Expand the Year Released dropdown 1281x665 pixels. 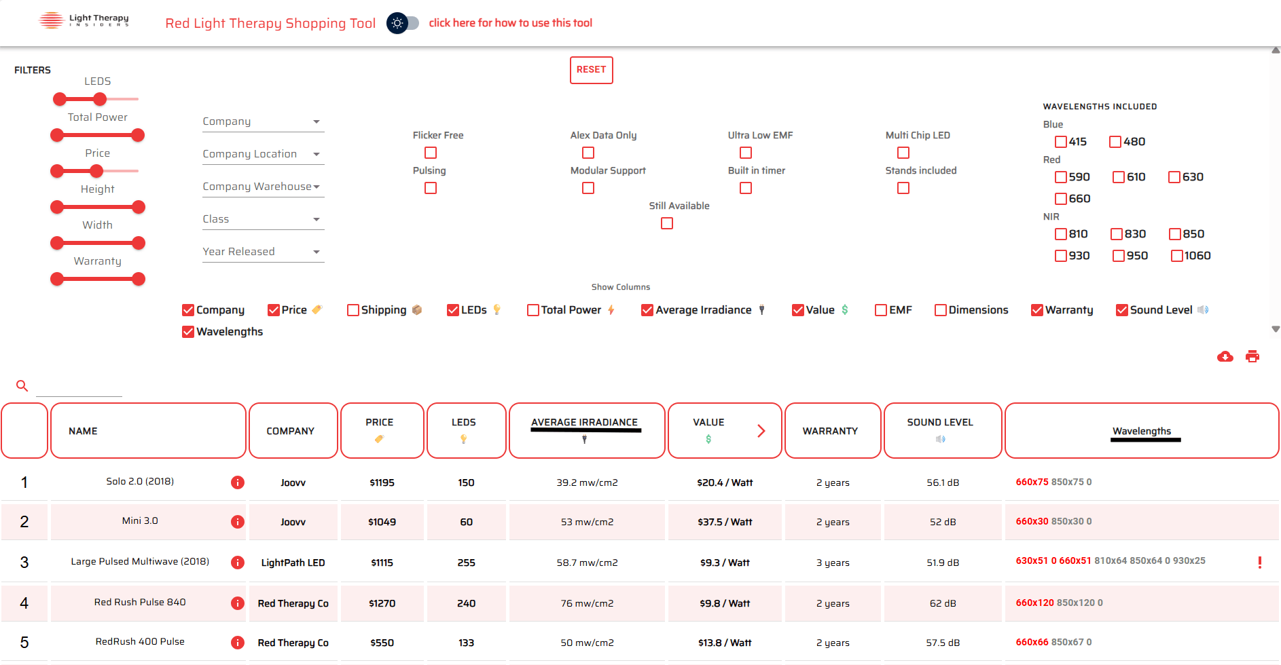click(x=264, y=252)
